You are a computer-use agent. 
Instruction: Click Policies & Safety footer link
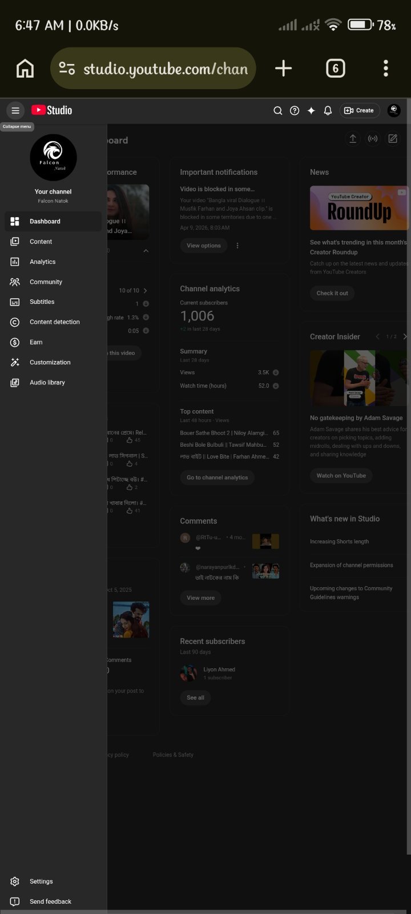(x=173, y=755)
